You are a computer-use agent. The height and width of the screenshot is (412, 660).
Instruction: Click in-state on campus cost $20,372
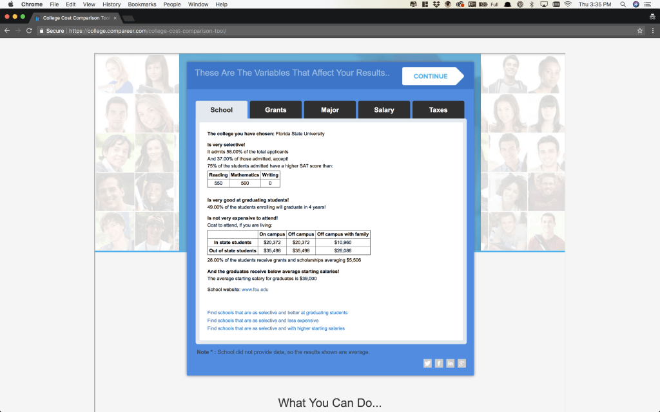coord(272,243)
